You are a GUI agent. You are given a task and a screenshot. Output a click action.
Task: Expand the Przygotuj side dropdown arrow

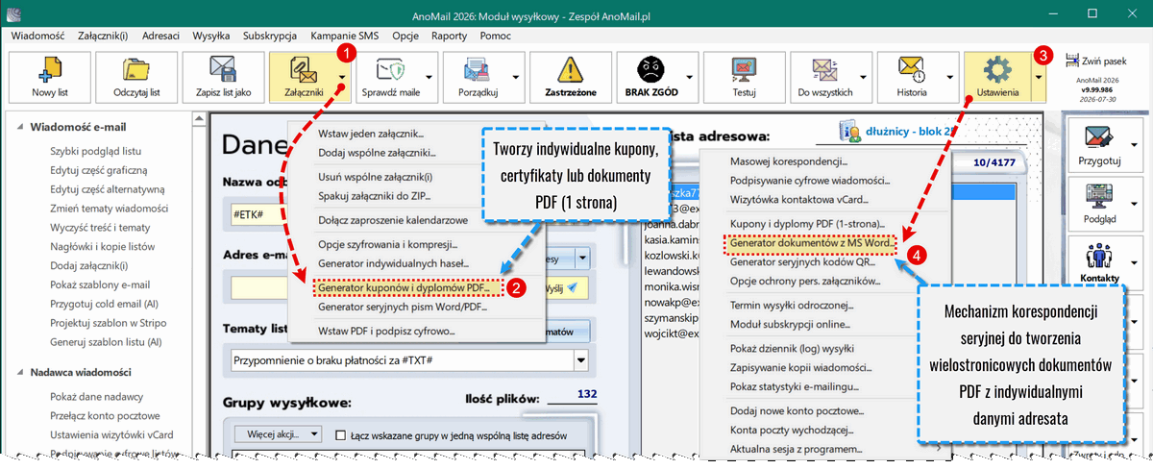pos(1135,144)
